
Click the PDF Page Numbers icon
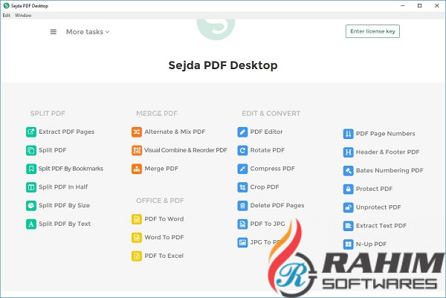click(349, 134)
